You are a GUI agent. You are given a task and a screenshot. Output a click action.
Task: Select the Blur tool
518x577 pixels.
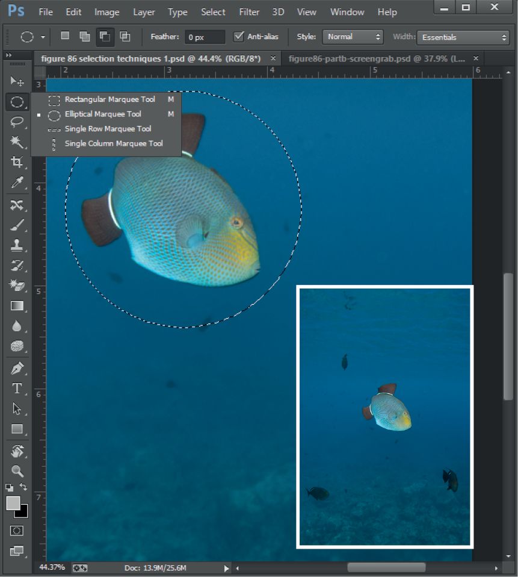(x=17, y=326)
